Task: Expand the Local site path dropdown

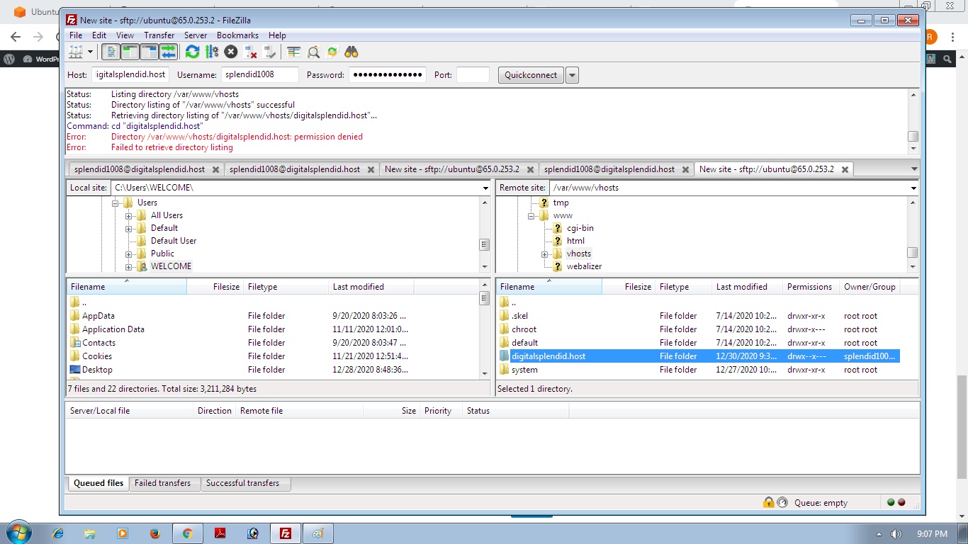Action: click(x=485, y=188)
